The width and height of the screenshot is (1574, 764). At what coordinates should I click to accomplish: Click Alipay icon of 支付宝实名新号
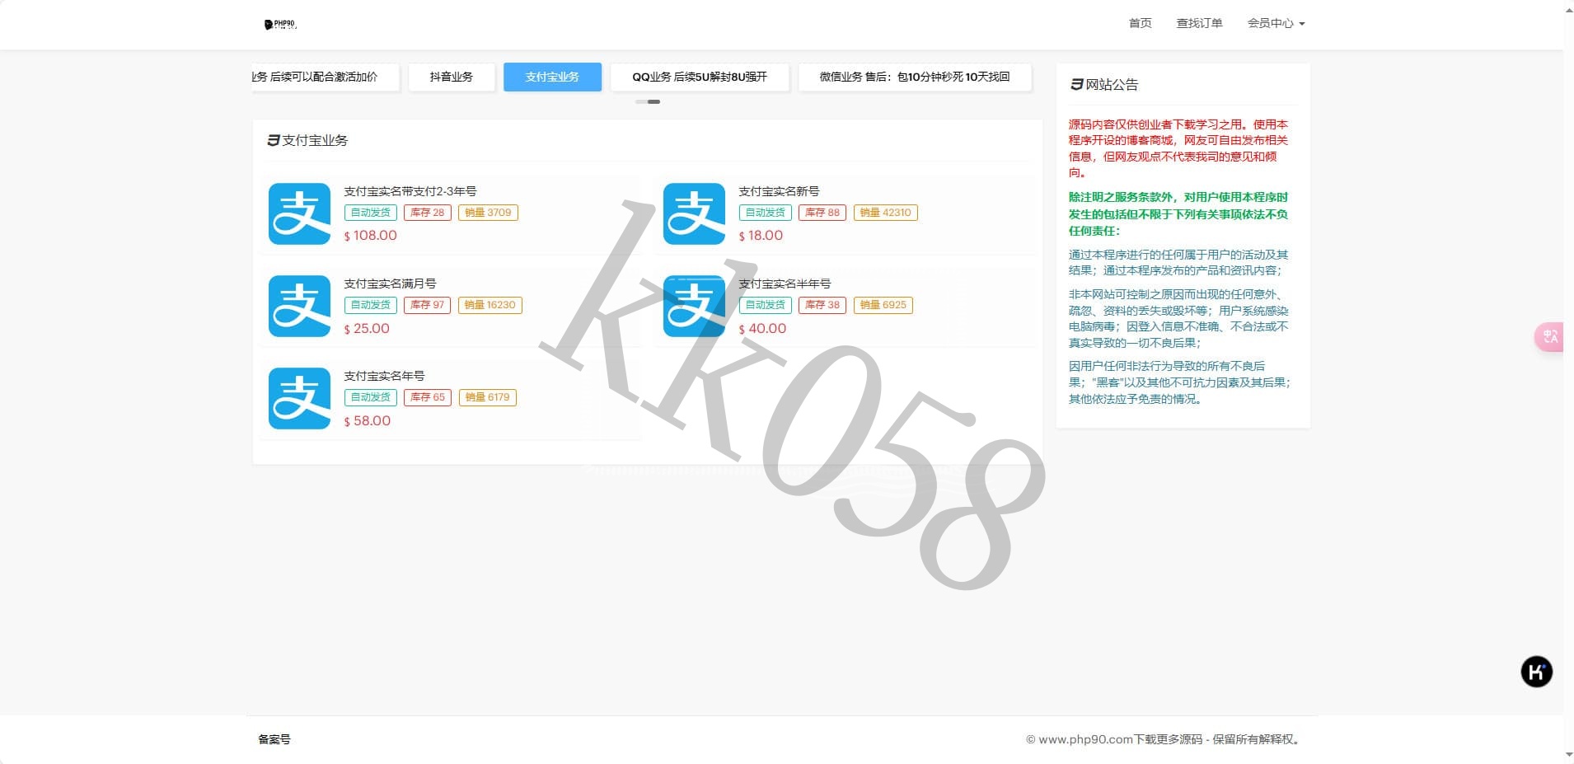[x=694, y=213]
